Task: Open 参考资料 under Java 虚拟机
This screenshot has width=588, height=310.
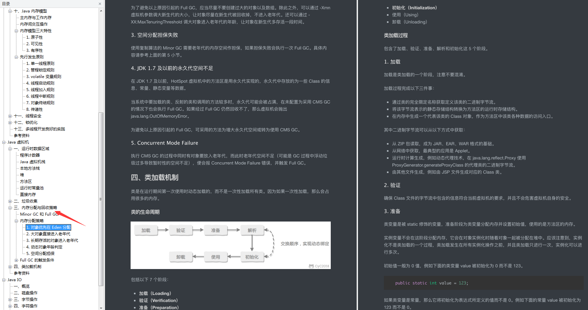Action: coord(22,273)
